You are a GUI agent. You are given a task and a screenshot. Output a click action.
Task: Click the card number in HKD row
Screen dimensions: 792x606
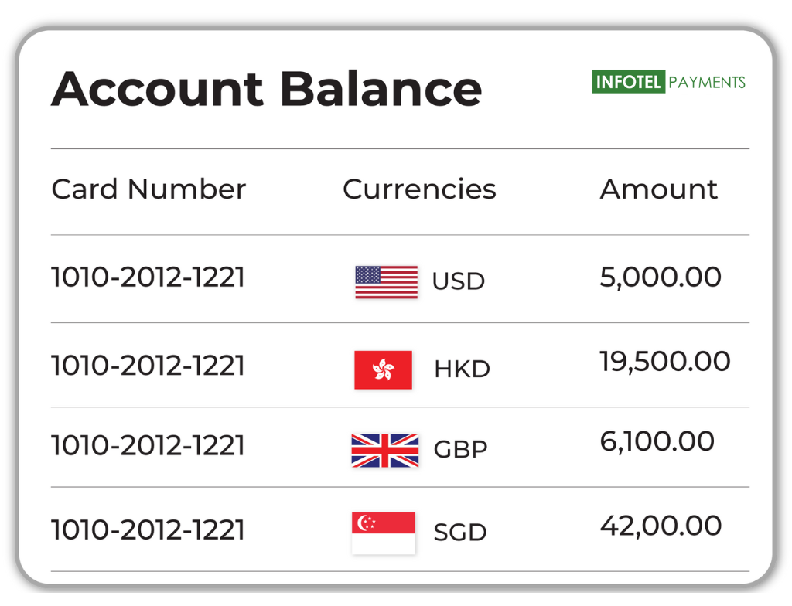coord(148,365)
